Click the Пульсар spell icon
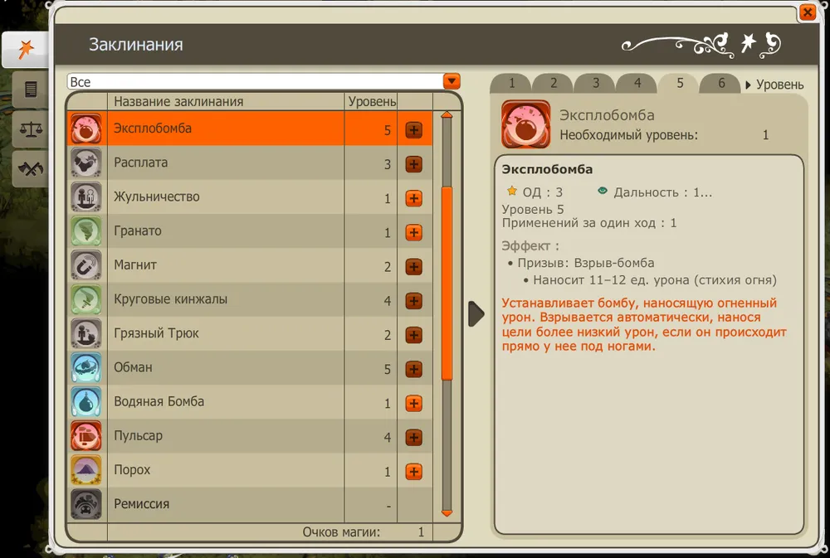 click(x=86, y=436)
